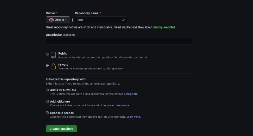Use the sturdy-waddle suggested name link
The height and width of the screenshot is (136, 253).
click(x=163, y=27)
